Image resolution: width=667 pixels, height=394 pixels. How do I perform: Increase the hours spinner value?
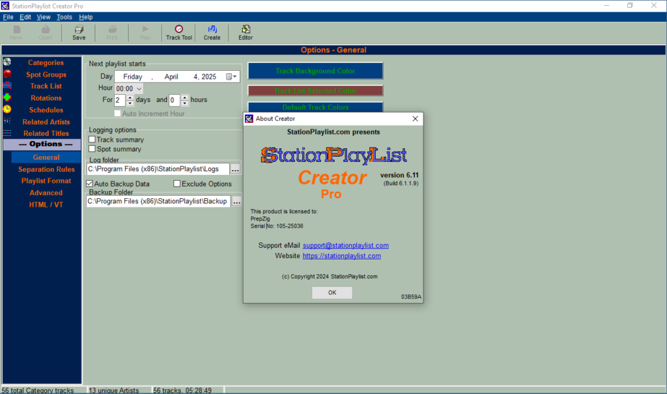point(184,98)
